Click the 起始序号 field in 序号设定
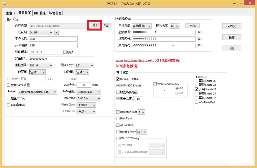The height and width of the screenshot is (168, 257). pos(163,32)
